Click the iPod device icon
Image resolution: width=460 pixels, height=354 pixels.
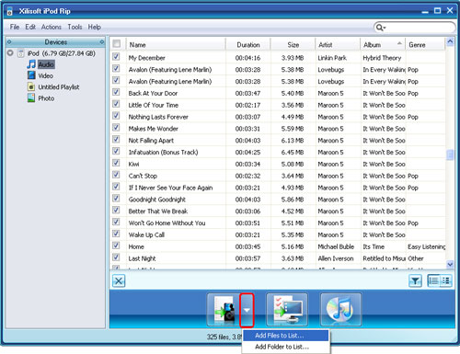pos(21,53)
